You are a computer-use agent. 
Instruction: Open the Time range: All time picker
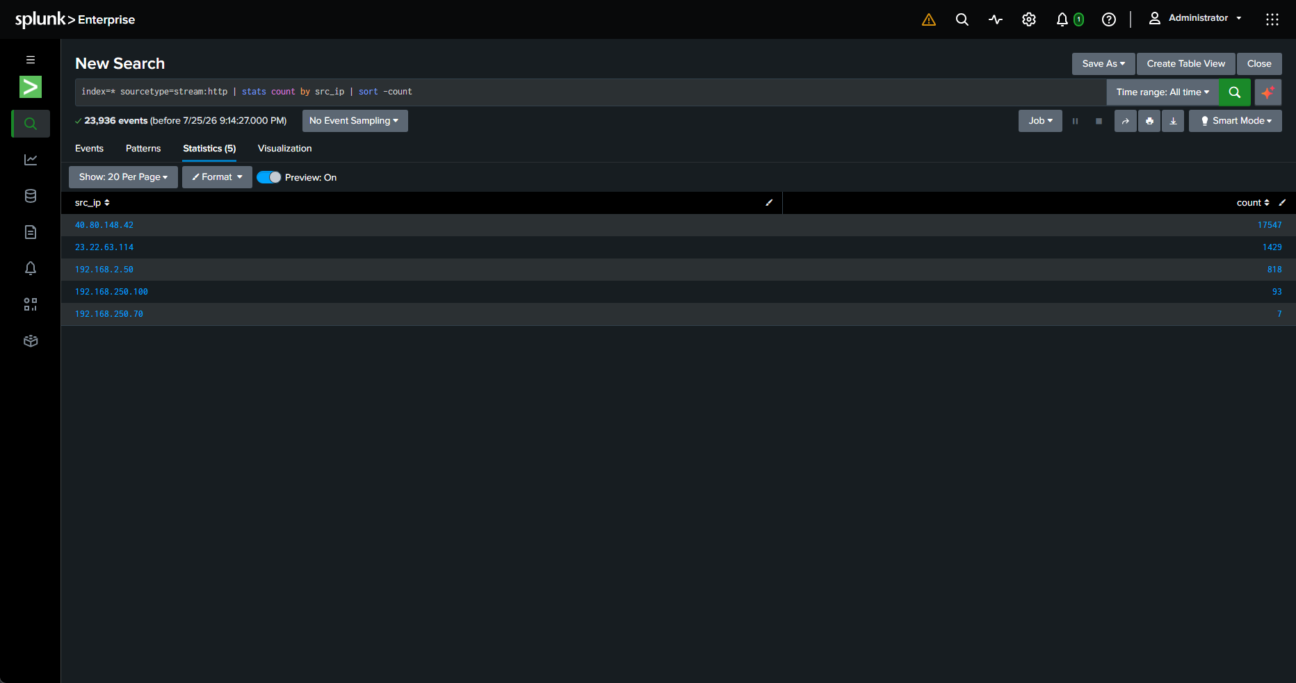[1163, 92]
